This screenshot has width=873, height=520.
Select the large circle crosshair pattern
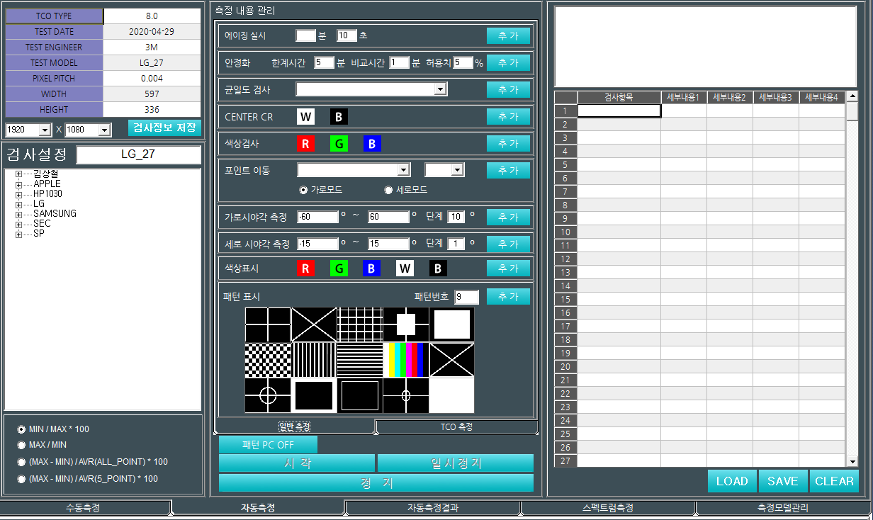click(268, 395)
